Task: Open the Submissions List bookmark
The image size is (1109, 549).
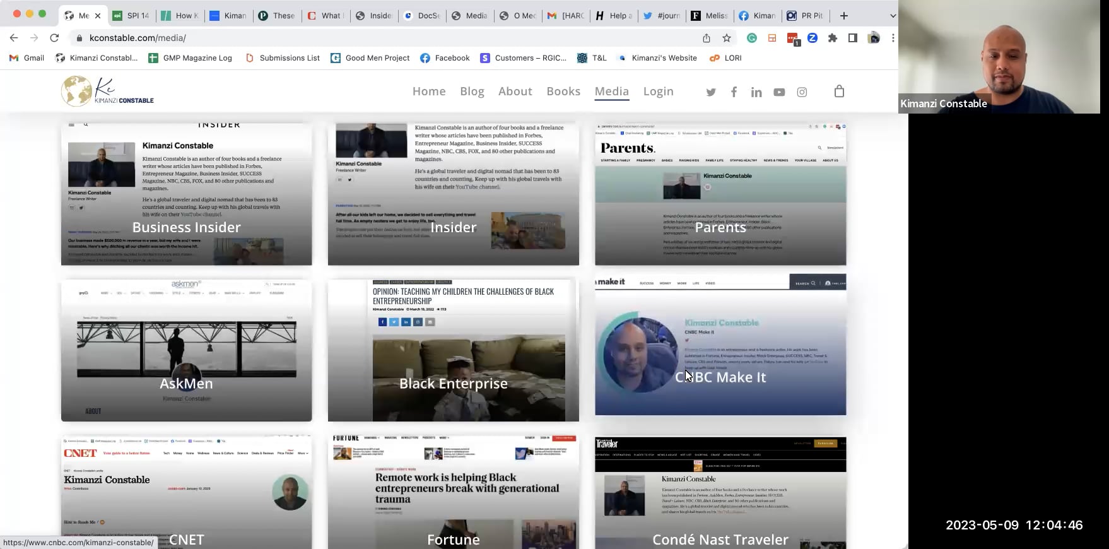Action: pos(283,58)
